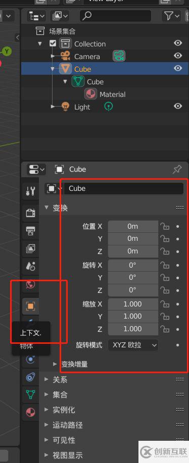Click the 旋转 Z value field
Viewport: 189px width, 463px height.
pos(133,290)
